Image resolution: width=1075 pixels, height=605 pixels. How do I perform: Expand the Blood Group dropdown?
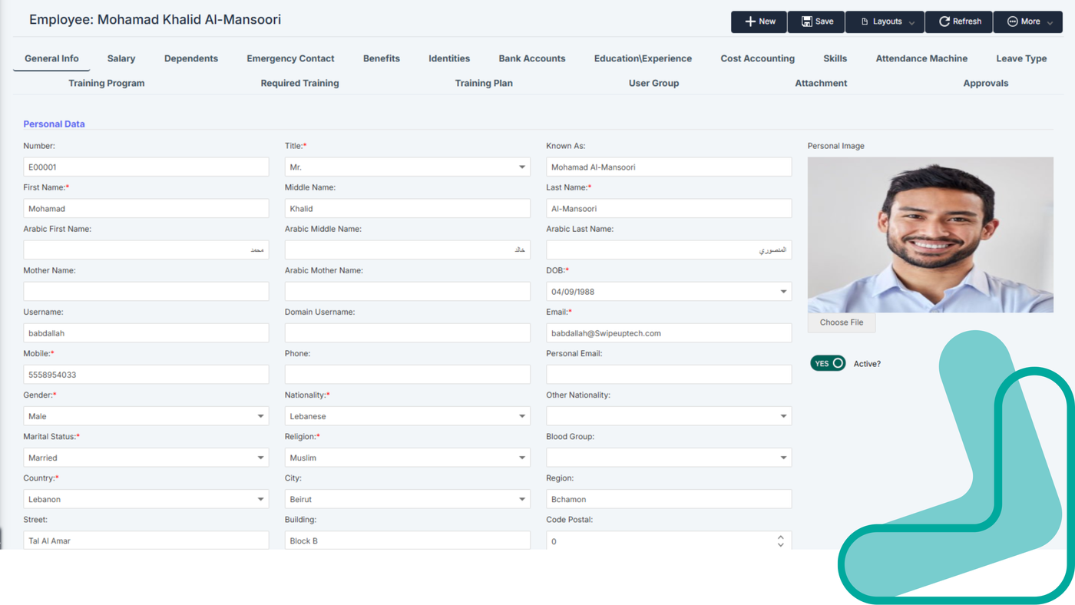(783, 458)
